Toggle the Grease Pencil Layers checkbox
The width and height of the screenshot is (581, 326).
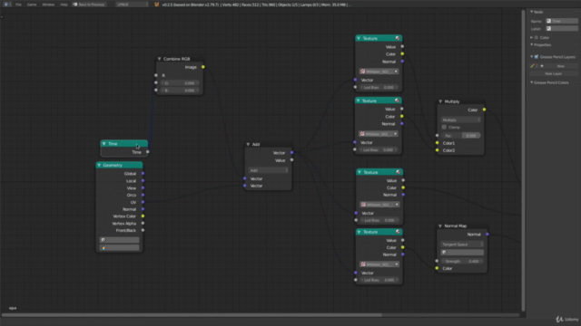click(537, 57)
